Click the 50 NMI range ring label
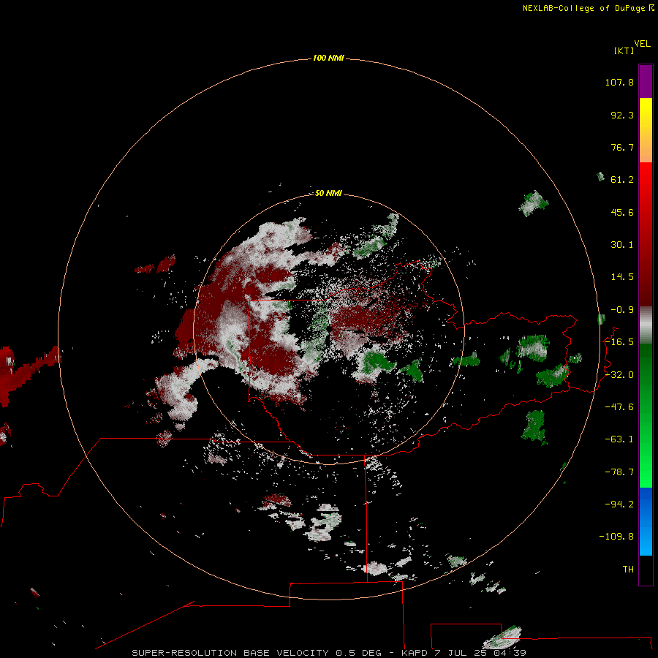Screen dimensions: 658x658 coord(328,193)
